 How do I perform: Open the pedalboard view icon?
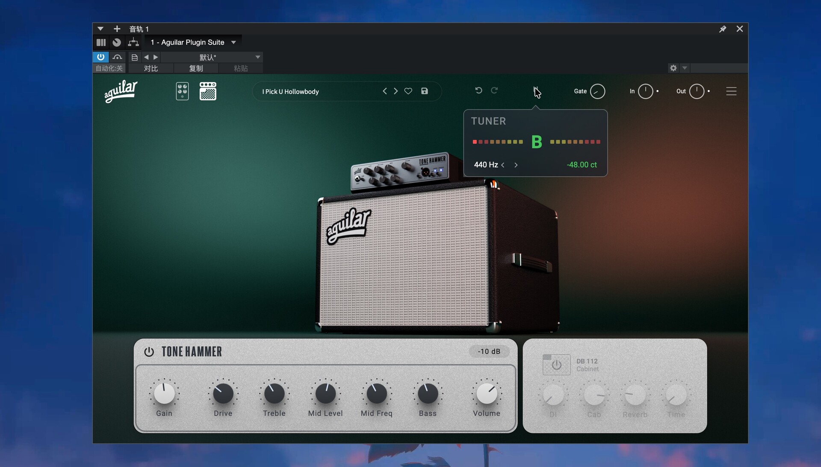pyautogui.click(x=182, y=91)
